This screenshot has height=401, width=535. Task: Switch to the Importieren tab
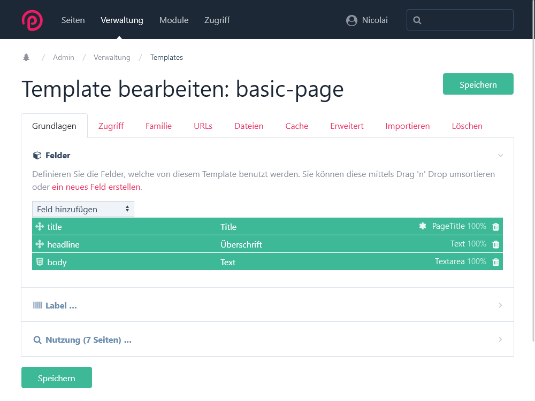point(407,126)
